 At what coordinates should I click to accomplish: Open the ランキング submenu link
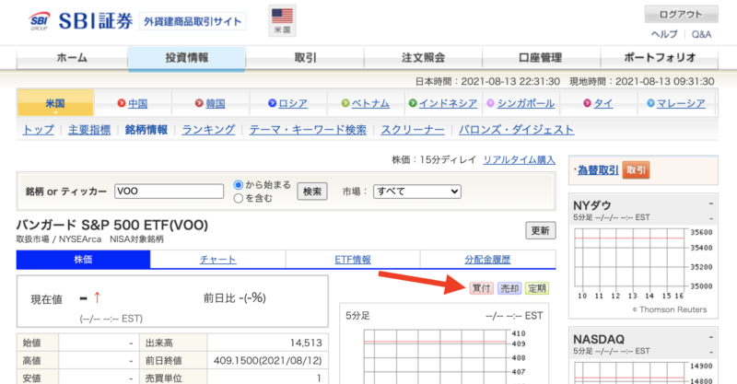208,130
